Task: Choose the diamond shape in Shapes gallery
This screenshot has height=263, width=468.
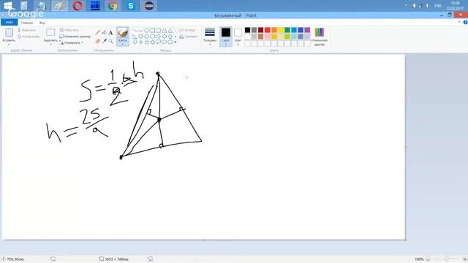Action: (x=141, y=37)
